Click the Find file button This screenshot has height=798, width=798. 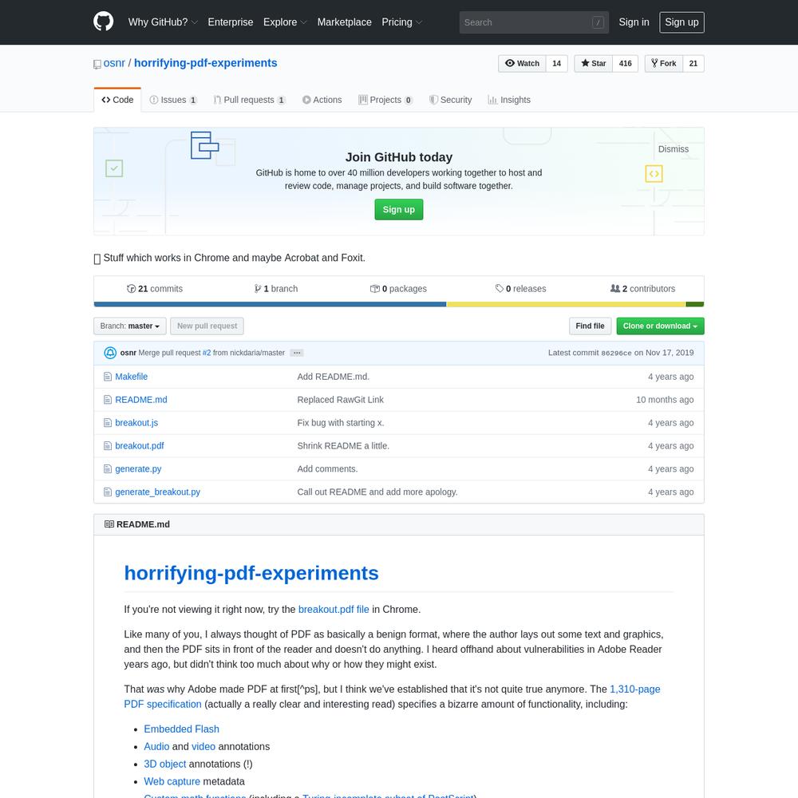click(x=590, y=326)
